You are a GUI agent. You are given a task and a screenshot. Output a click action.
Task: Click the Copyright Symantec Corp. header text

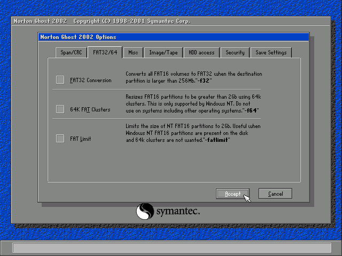(x=132, y=21)
